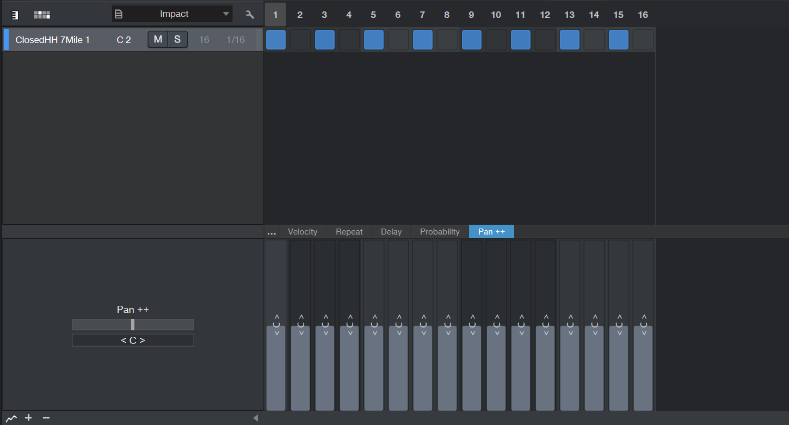Toggle on step 16 of hi-hat lane
Screen dimensions: 789x425
[x=643, y=40]
